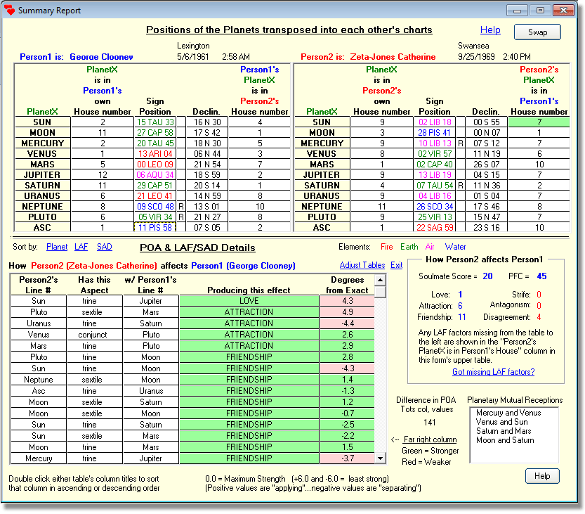This screenshot has height=514, width=585.
Task: Click the Exit link
Action: (x=397, y=265)
